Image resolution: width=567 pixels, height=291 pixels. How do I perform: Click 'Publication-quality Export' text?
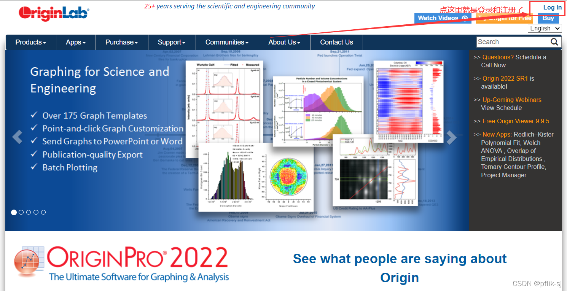click(x=92, y=154)
